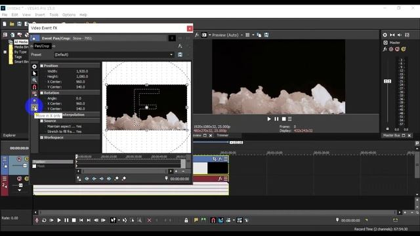This screenshot has width=420, height=236.
Task: Expand the Workspace property group
Action: pos(42,138)
